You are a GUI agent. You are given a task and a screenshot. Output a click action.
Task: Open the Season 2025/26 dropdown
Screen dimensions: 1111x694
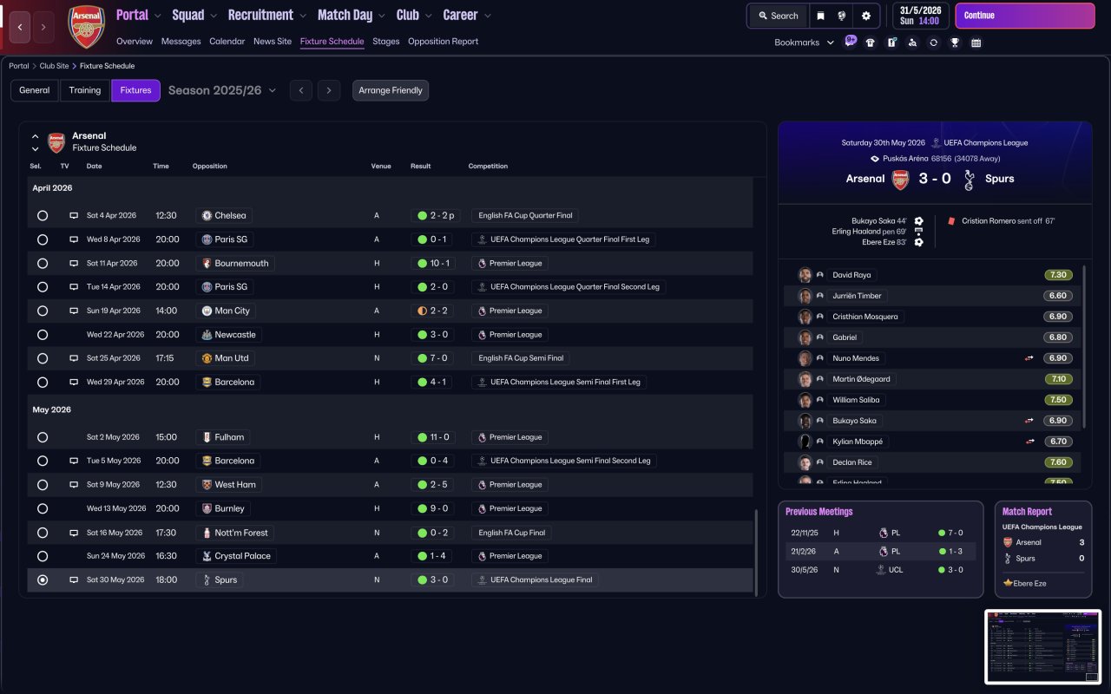pos(222,90)
